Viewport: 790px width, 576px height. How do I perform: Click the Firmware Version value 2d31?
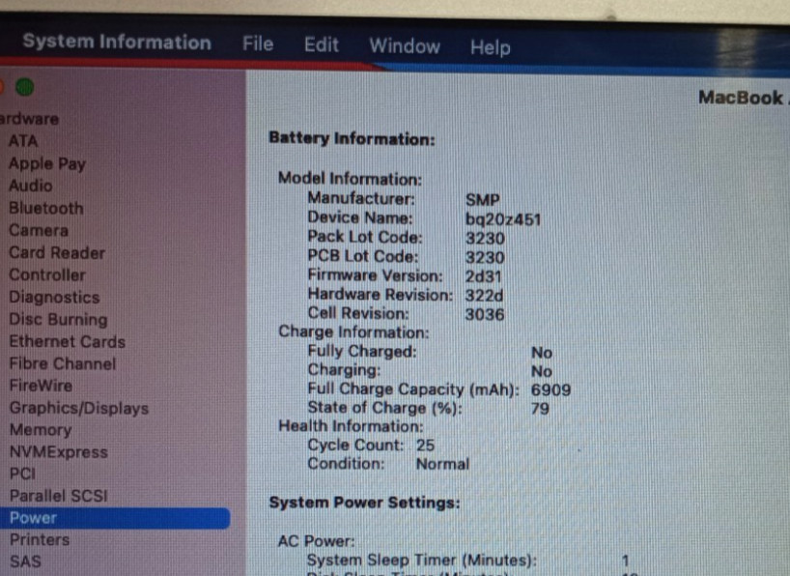(x=483, y=276)
